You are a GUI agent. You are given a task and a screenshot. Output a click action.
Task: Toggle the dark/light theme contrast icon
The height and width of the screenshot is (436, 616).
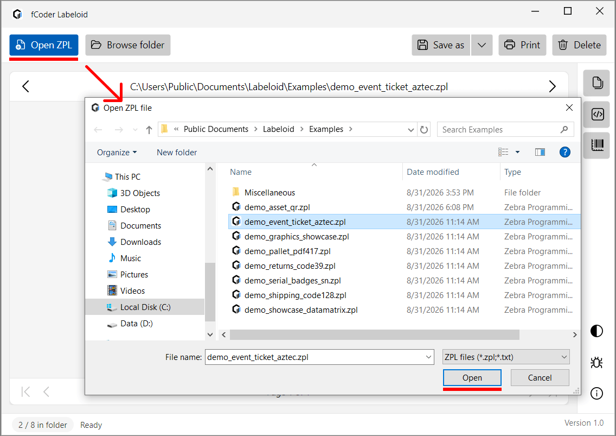point(596,331)
